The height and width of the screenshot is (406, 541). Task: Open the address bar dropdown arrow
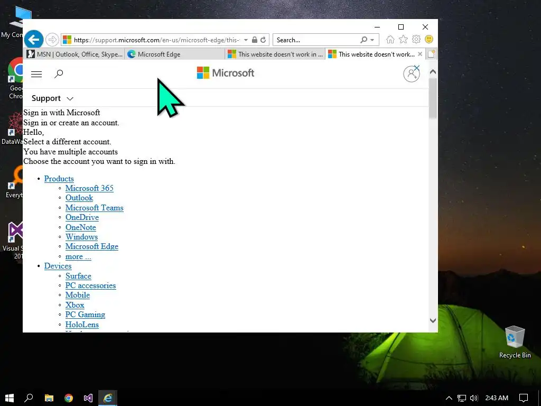pyautogui.click(x=246, y=40)
